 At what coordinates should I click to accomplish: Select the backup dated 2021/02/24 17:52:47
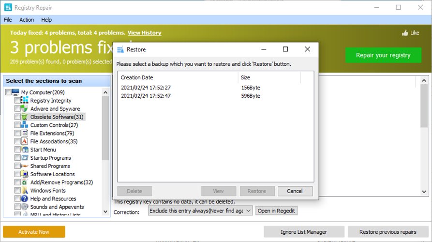click(x=146, y=96)
